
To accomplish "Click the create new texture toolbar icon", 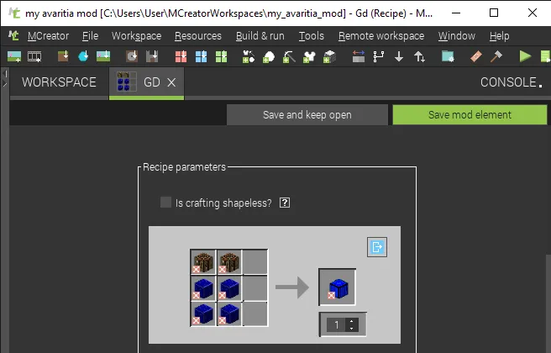I will coord(14,56).
